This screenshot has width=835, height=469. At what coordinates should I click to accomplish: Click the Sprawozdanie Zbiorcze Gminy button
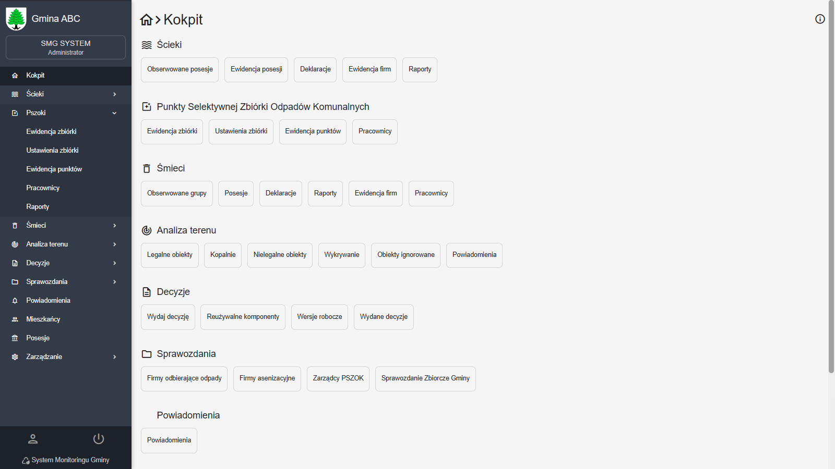[x=425, y=378]
